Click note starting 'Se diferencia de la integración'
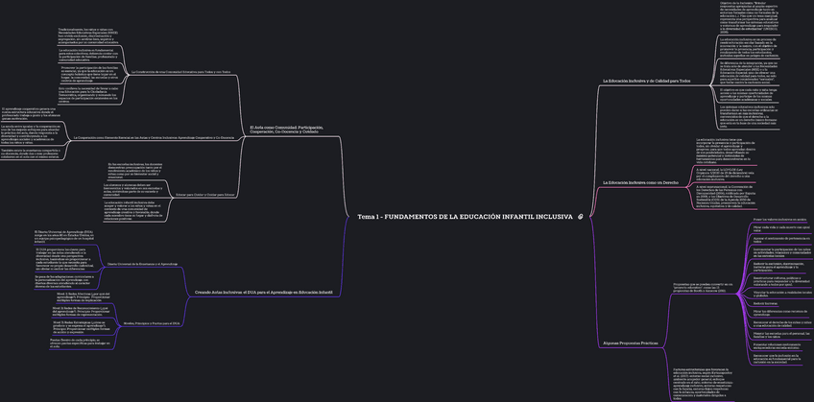 749,72
